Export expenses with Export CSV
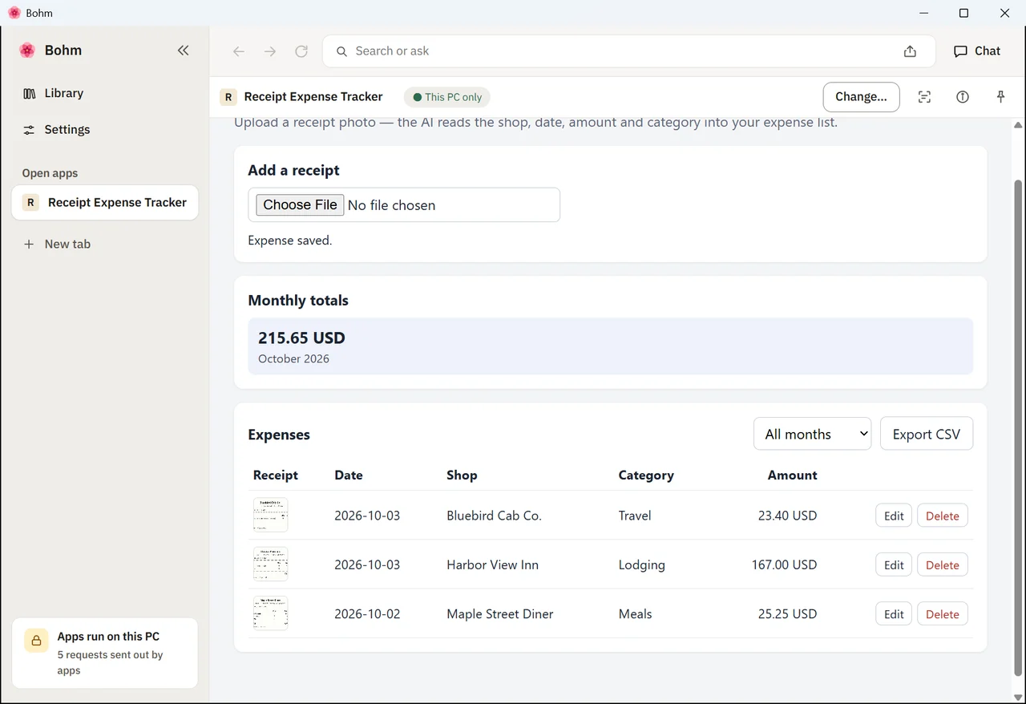 click(x=926, y=434)
